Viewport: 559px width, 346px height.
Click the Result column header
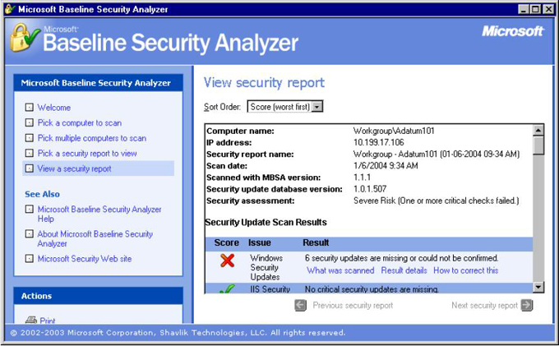316,242
